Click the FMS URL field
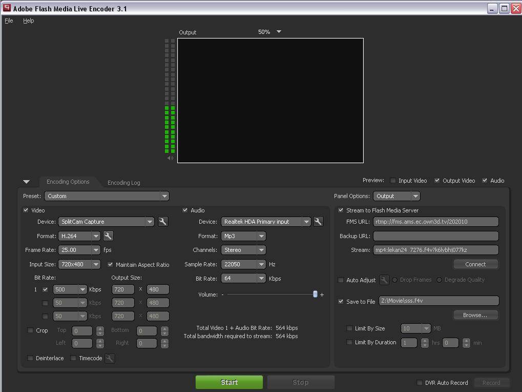Screen dimensions: 522x392 (x=436, y=222)
